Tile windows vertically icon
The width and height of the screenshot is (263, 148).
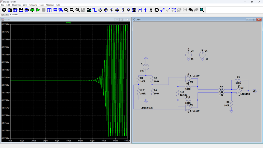[x=49, y=10]
